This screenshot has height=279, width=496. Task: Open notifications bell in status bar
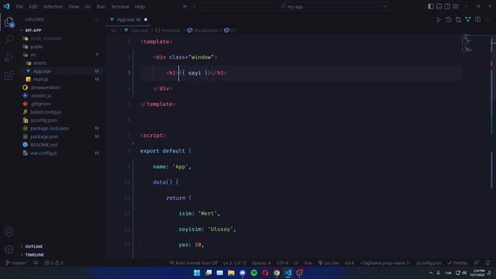488,263
